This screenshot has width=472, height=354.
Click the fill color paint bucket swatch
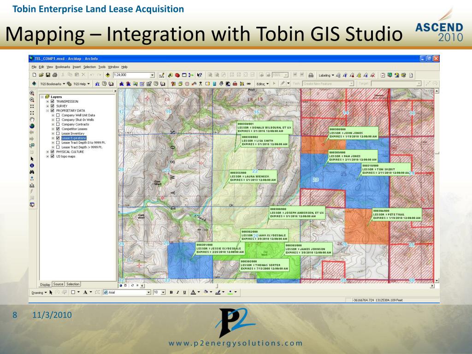tap(206, 292)
